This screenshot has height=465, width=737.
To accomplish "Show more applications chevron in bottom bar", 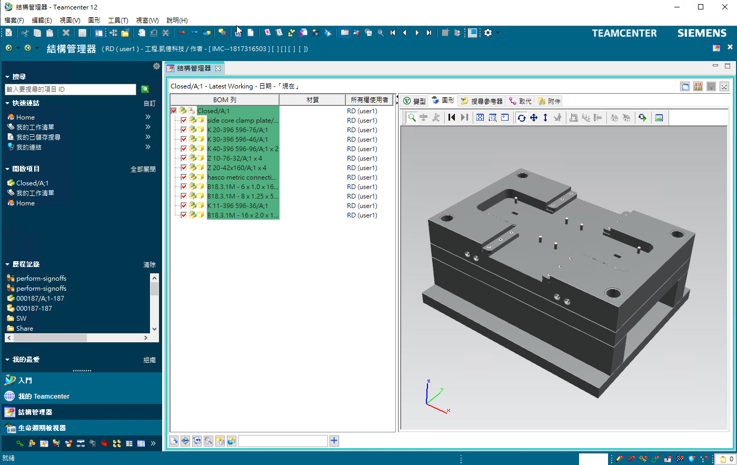I will tap(153, 443).
